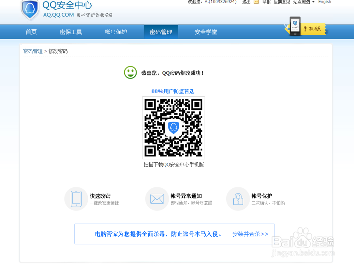Click the QQ shield inside the QR code

click(173, 128)
